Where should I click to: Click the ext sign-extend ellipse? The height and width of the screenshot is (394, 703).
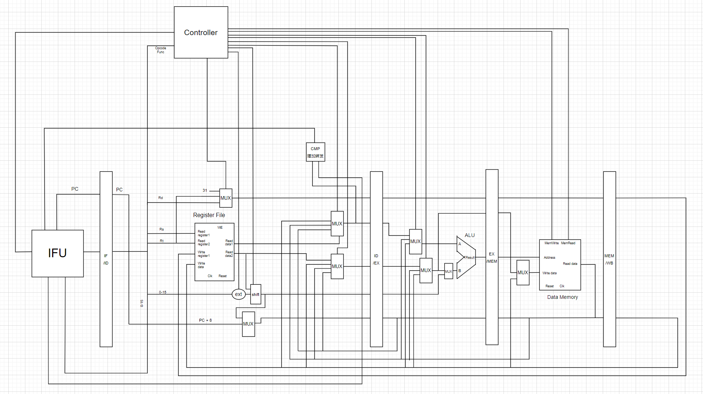(239, 294)
